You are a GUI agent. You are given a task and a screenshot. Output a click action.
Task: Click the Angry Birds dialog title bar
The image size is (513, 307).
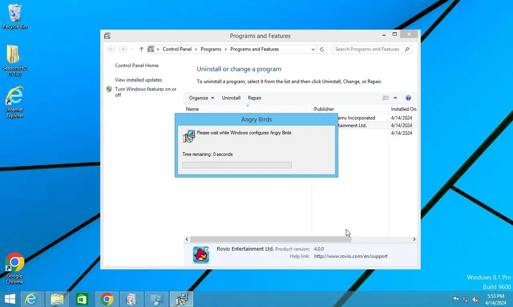(256, 119)
